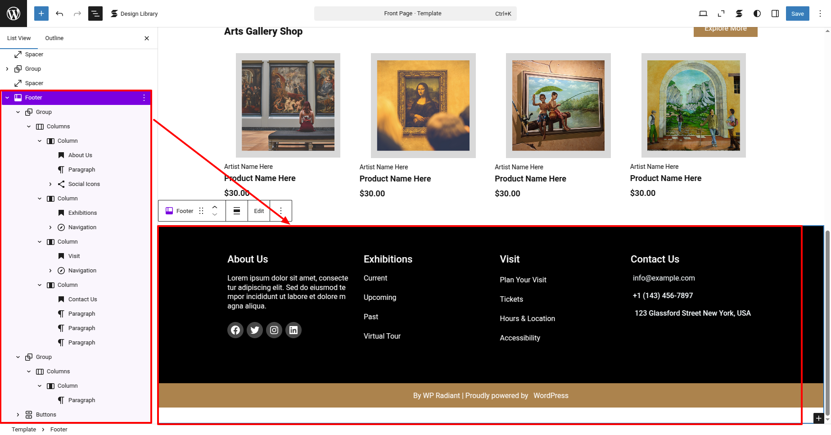Select the Visit heading in list view
Screen dimensions: 831x435
point(74,256)
